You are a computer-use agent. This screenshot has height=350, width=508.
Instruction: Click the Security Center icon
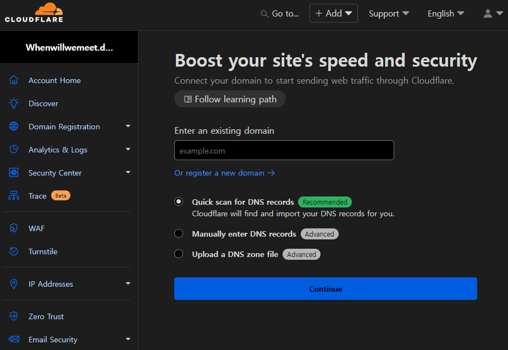[14, 172]
